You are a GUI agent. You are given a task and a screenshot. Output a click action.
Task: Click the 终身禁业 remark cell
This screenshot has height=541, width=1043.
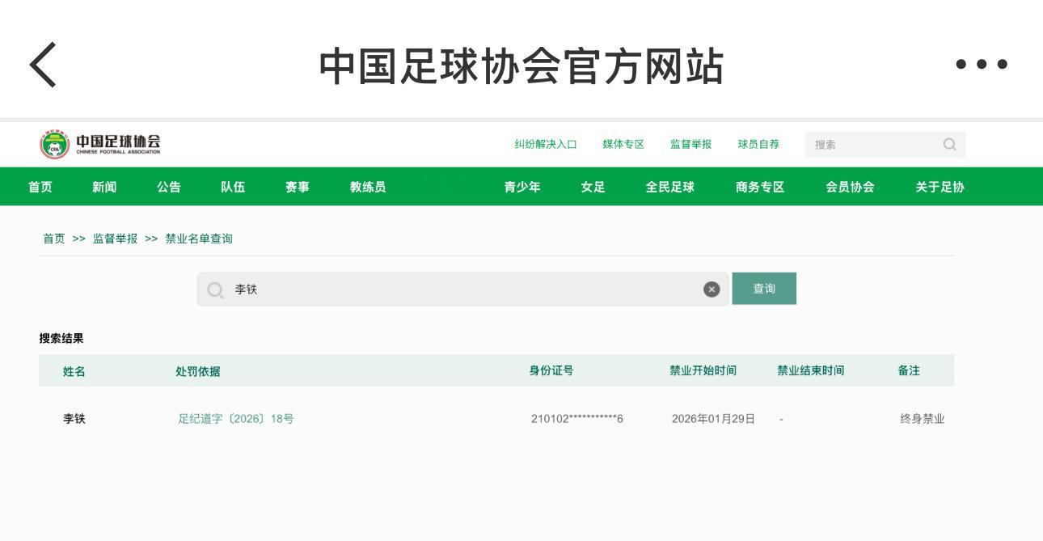tap(923, 419)
